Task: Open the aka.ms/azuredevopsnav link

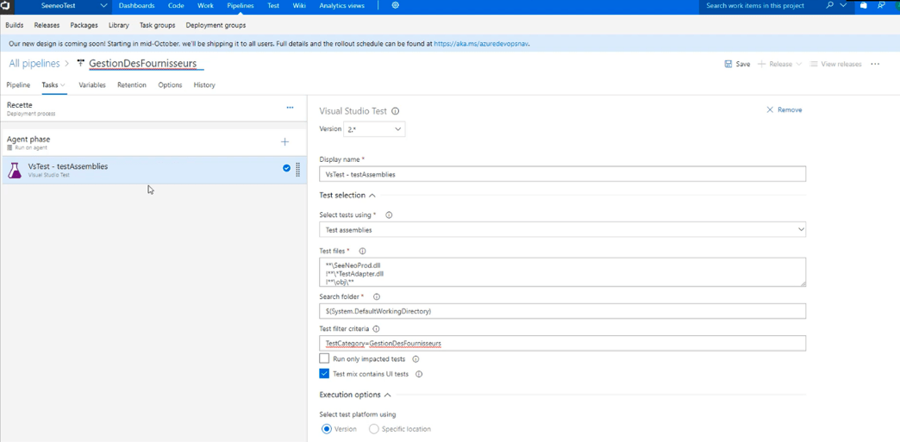Action: click(481, 43)
